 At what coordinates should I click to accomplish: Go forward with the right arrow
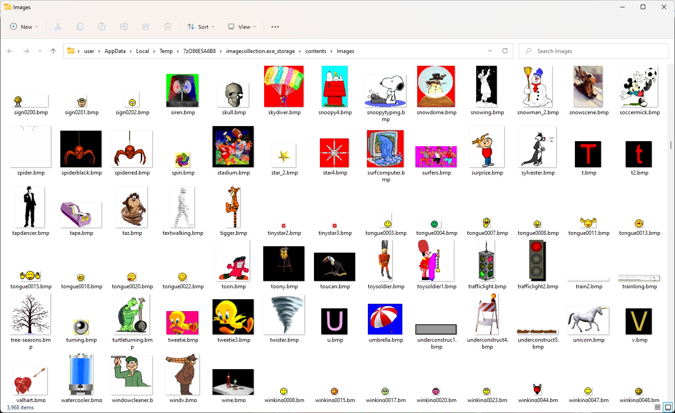(26, 51)
